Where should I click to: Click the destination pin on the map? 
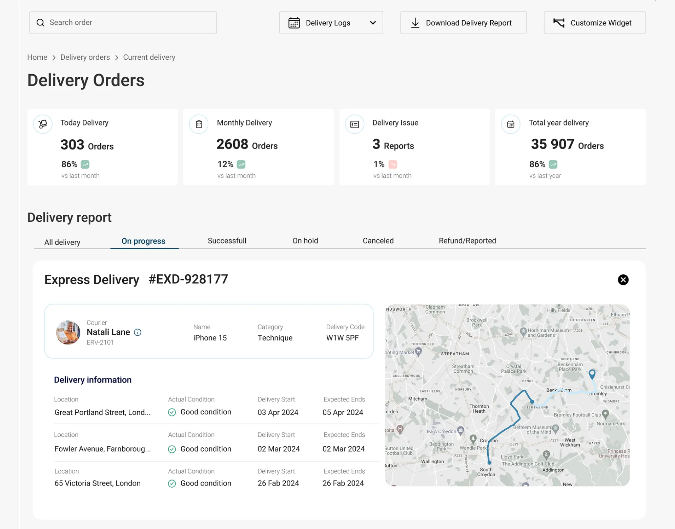(592, 374)
